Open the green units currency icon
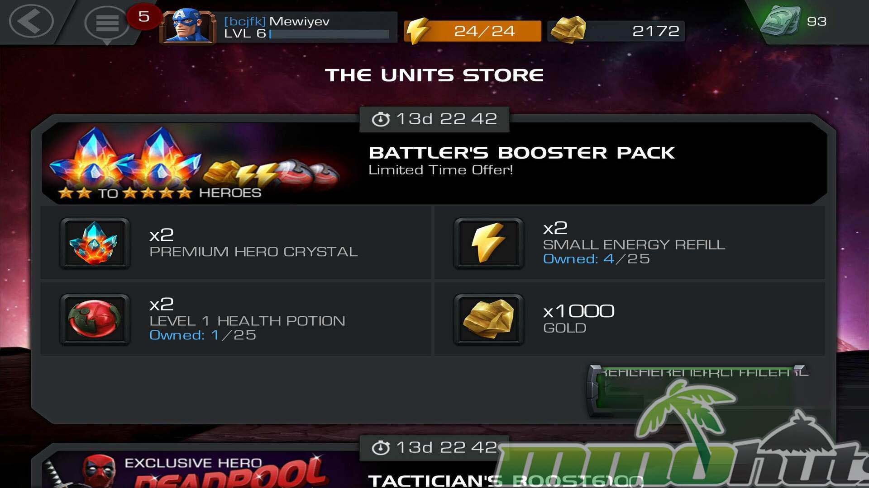869x488 pixels. [780, 21]
